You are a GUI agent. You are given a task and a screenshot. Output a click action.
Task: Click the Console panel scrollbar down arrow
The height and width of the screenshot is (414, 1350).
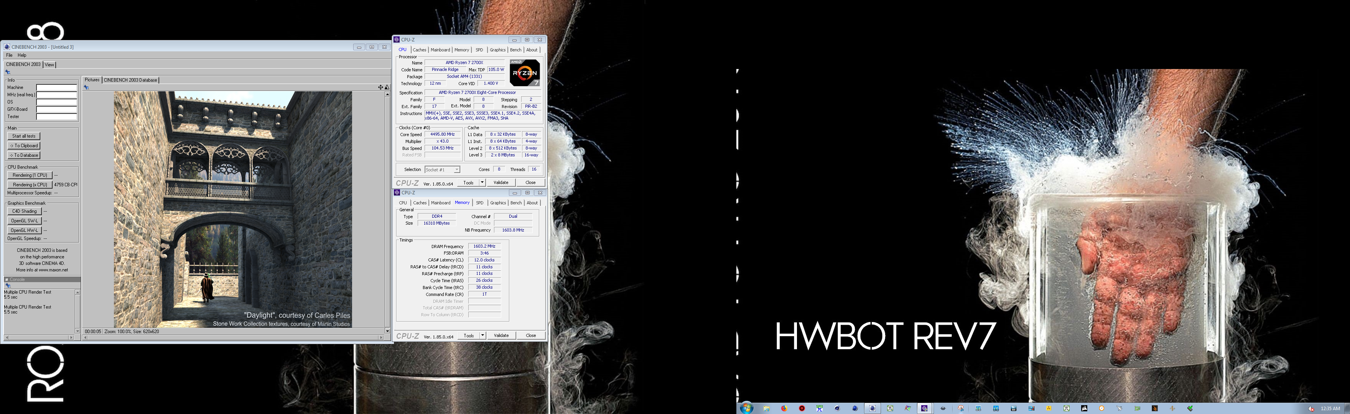(77, 331)
